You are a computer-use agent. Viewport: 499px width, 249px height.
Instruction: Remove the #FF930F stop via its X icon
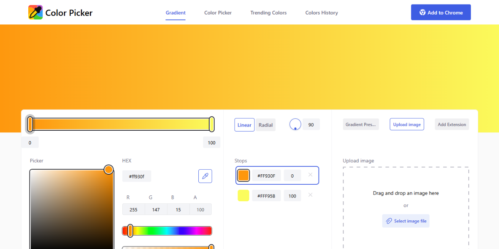click(x=310, y=175)
